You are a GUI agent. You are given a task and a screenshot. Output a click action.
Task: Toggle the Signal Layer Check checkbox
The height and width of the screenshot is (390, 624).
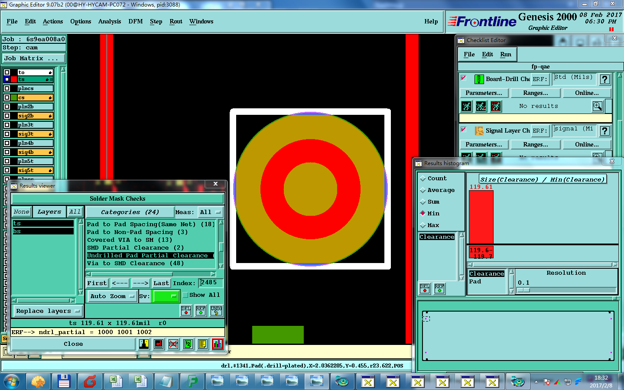tap(464, 130)
